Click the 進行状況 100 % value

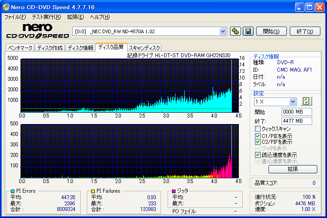tap(309, 197)
